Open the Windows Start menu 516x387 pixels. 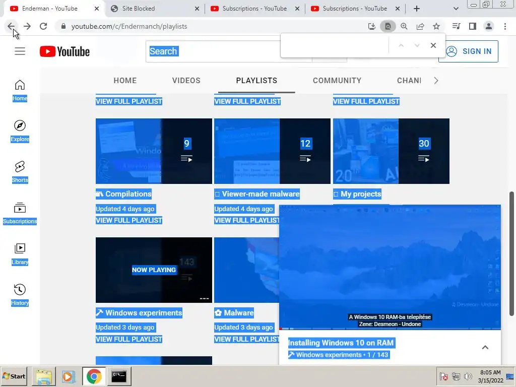14,376
